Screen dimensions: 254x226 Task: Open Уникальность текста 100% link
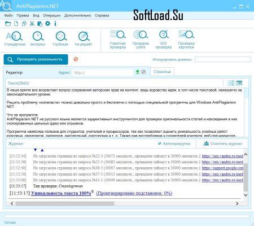61,193
